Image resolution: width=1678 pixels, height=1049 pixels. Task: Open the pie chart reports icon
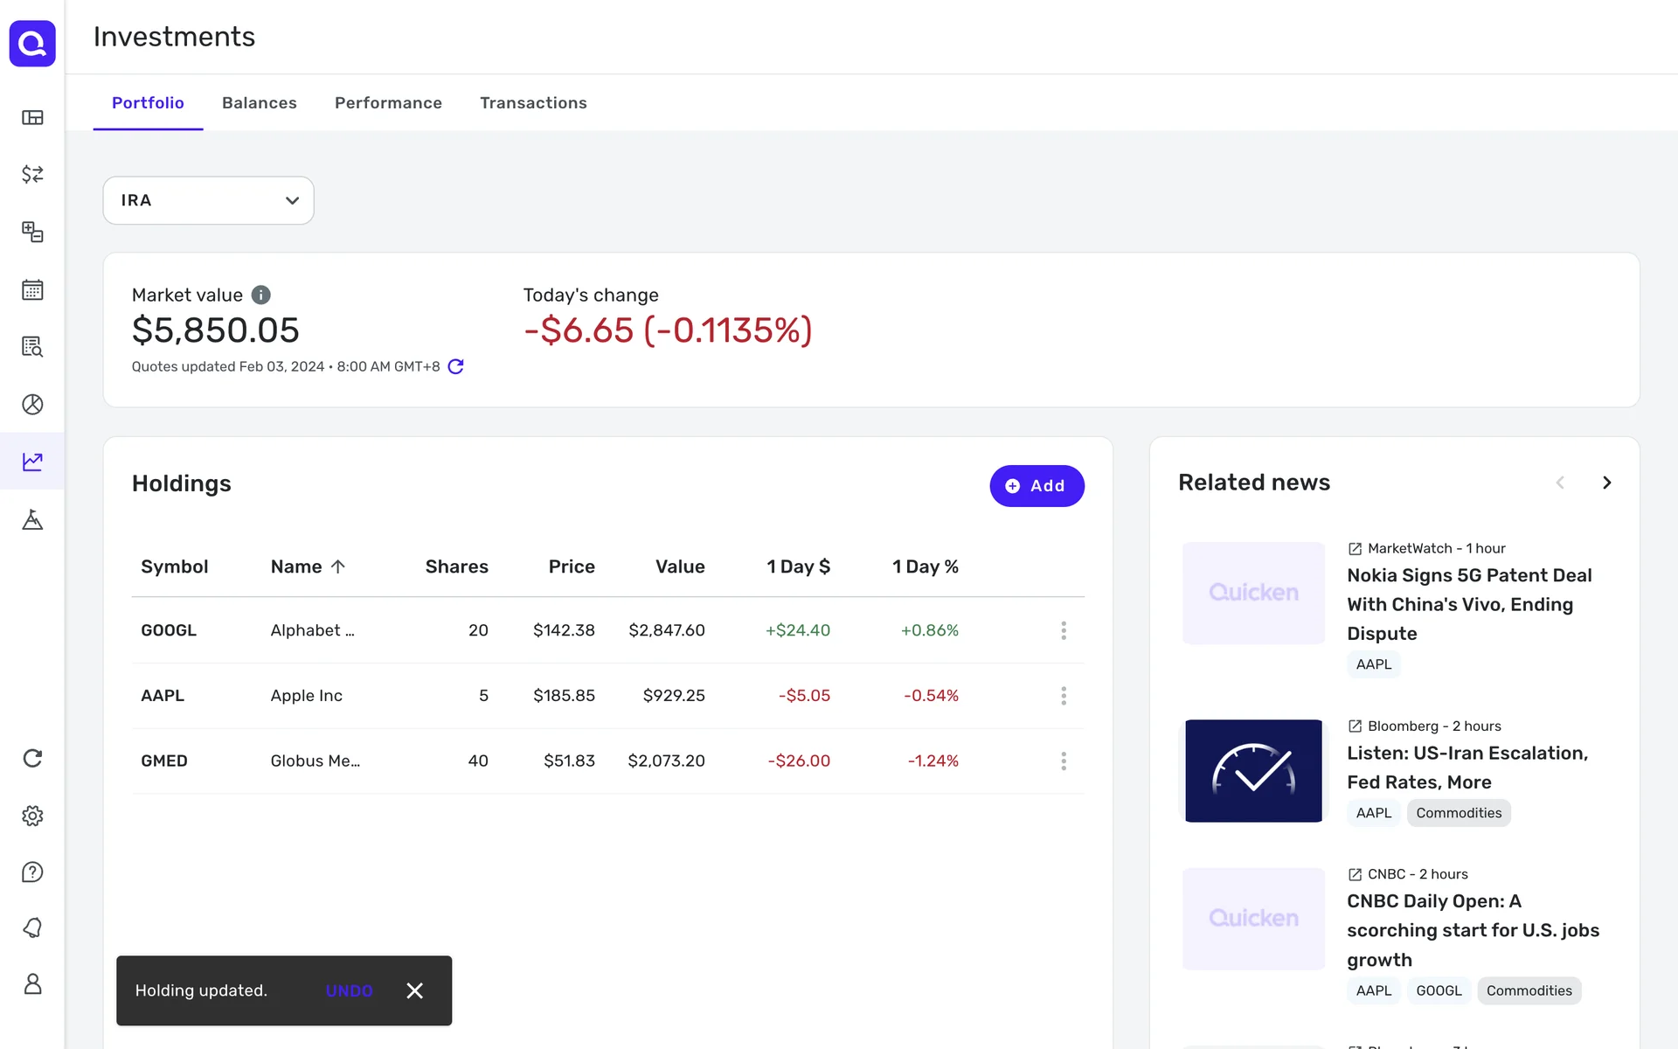pos(32,404)
